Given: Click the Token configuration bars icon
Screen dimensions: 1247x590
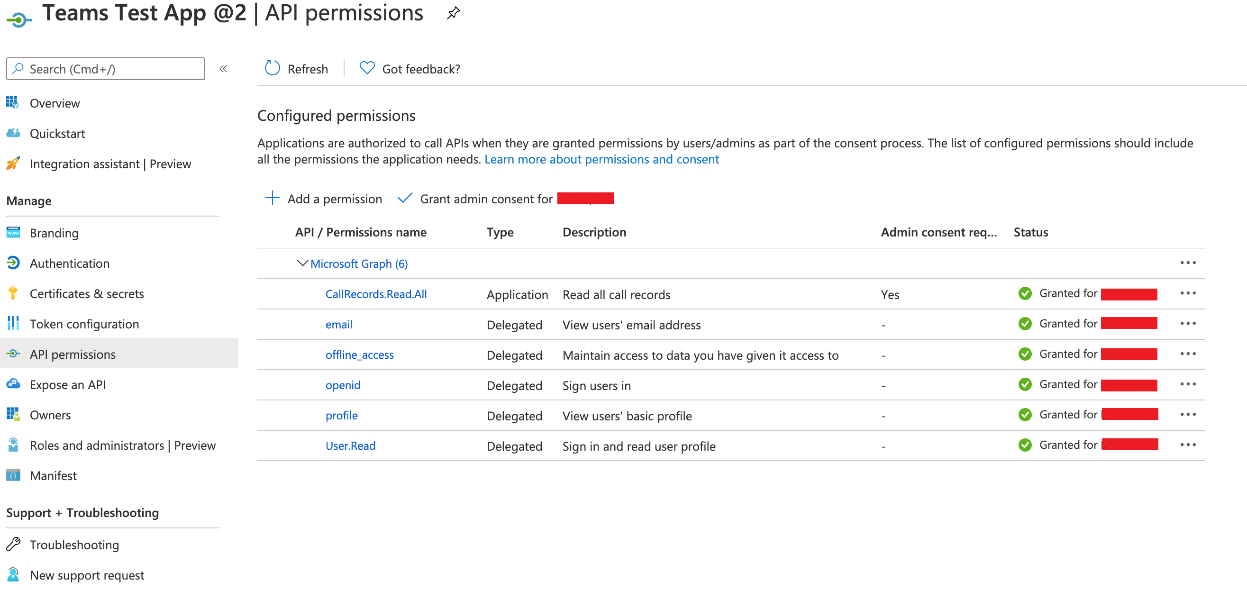Looking at the screenshot, I should click(x=13, y=323).
